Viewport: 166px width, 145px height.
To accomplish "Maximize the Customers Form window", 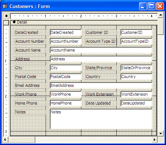I will pyautogui.click(x=151, y=6).
